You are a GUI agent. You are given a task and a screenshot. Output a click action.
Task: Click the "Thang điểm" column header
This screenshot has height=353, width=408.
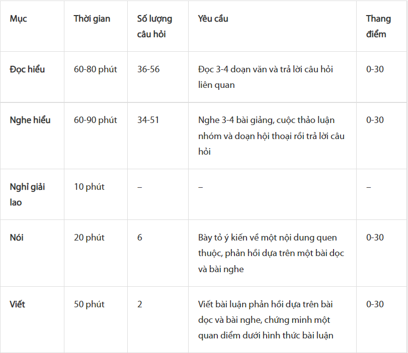pyautogui.click(x=378, y=27)
